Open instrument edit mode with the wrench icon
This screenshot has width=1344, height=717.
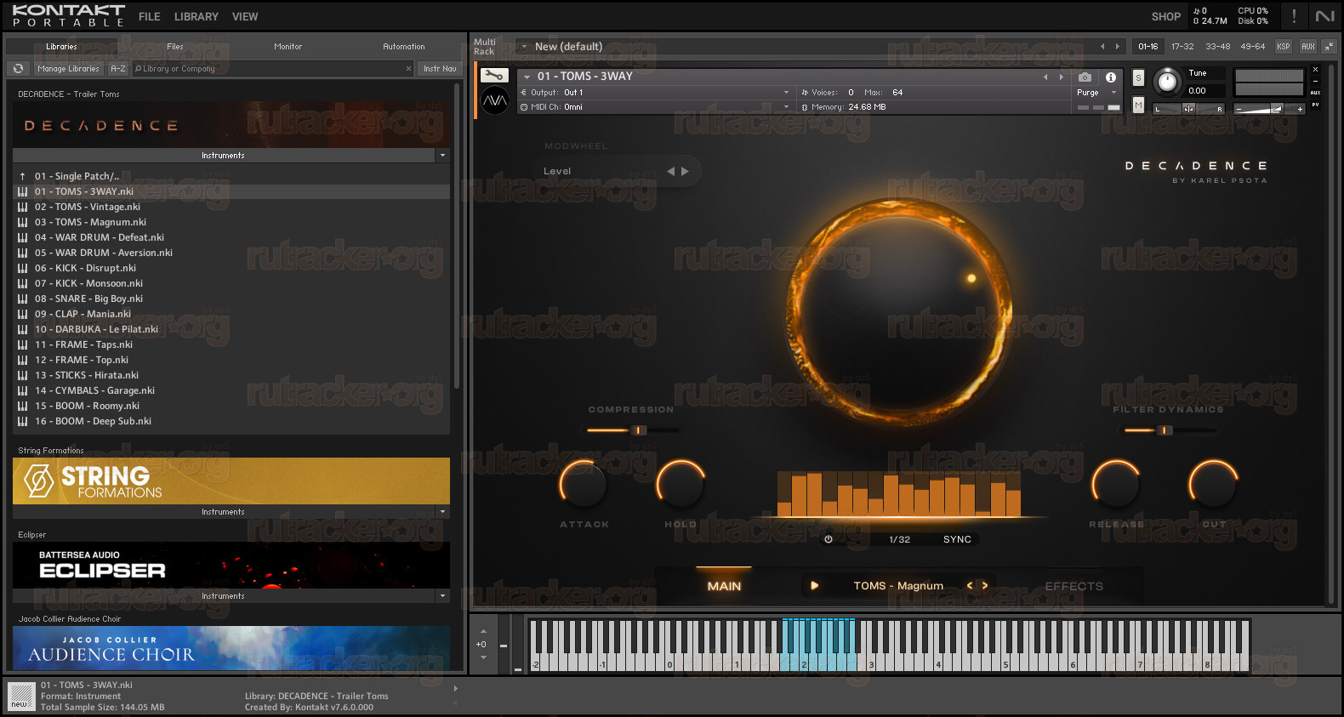[495, 76]
